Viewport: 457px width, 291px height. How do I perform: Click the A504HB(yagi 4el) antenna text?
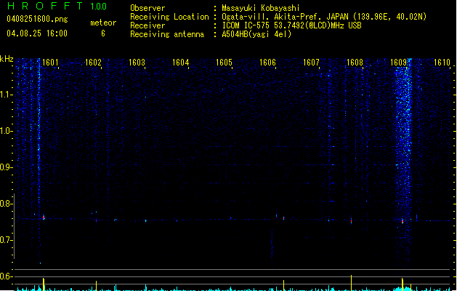(x=256, y=34)
